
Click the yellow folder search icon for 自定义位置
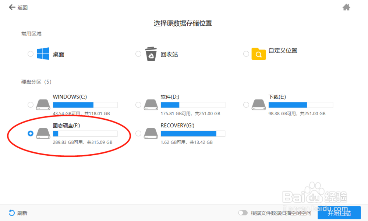259,54
